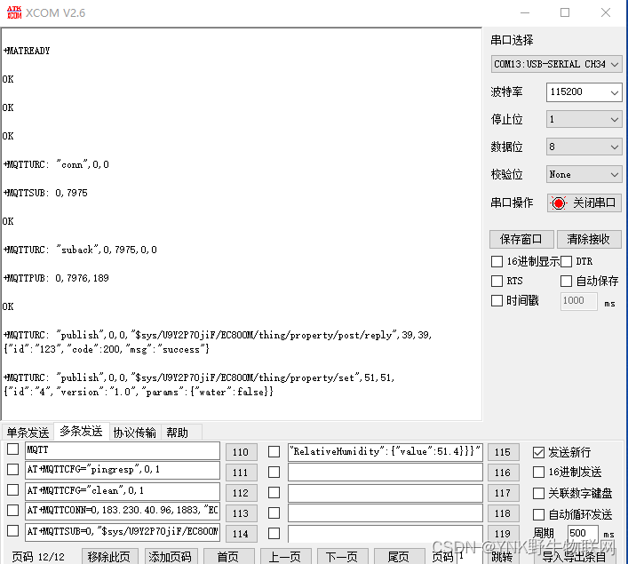
Task: Go to first page with 首页 button
Action: (228, 556)
